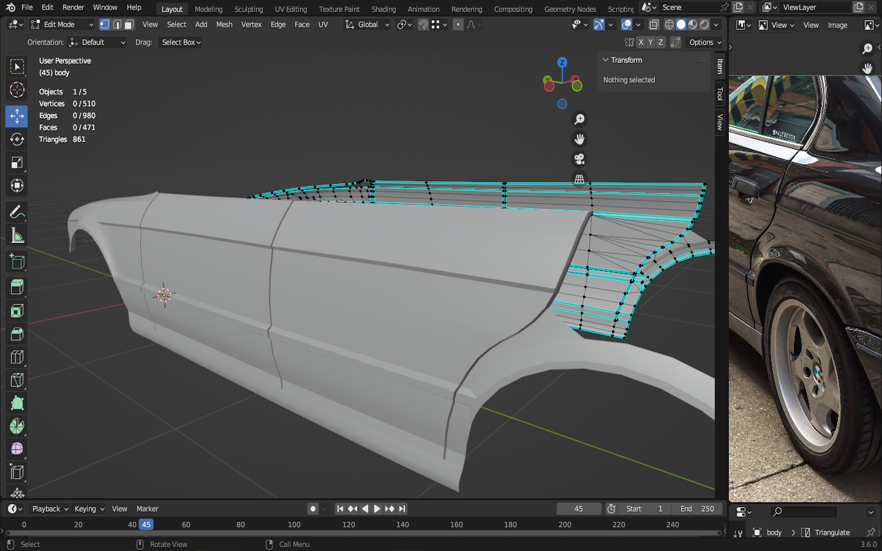The image size is (882, 551).
Task: Switch to edge select mode
Action: tap(117, 24)
